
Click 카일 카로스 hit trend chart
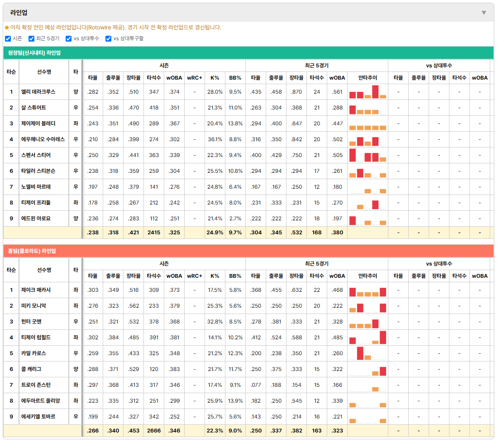(368, 353)
